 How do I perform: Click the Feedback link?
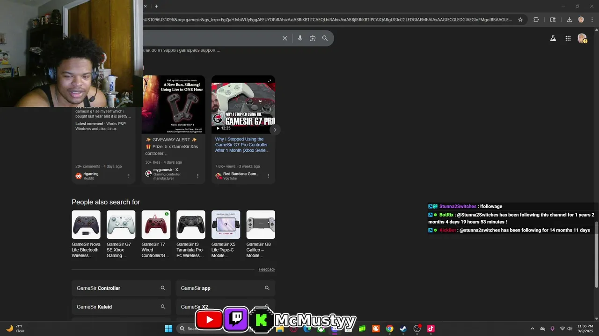[267, 269]
